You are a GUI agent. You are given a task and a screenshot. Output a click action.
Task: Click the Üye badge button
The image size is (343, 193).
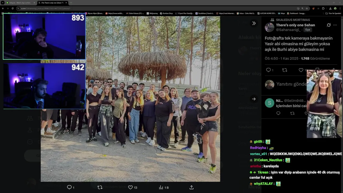(308, 30)
